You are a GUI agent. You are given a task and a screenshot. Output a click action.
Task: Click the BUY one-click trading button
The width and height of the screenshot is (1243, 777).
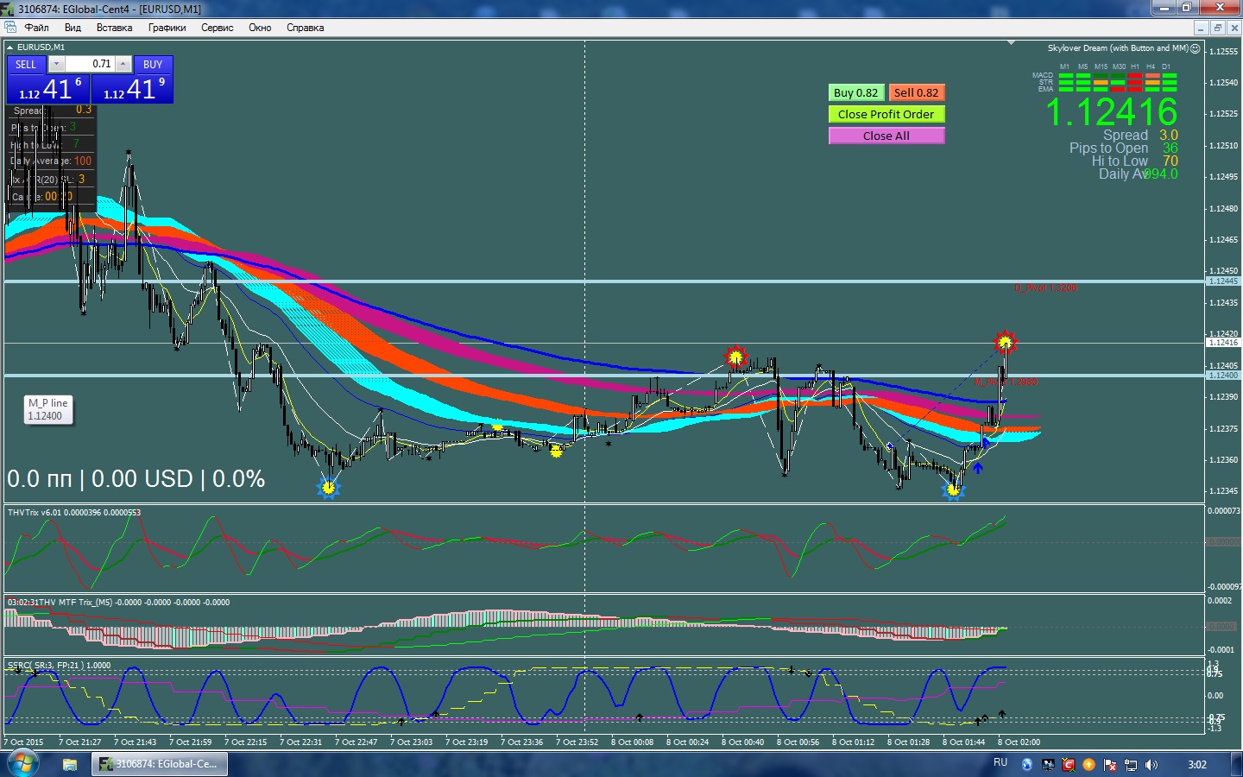[153, 64]
